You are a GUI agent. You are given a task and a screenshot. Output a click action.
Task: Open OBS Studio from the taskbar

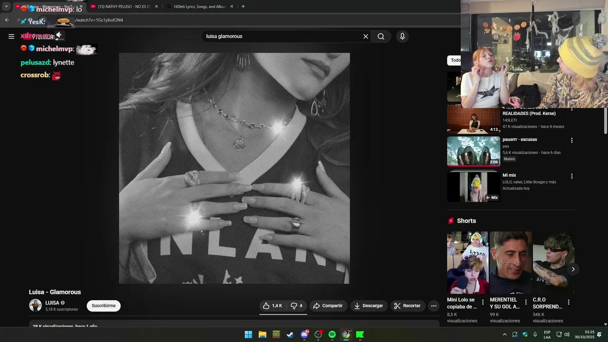[x=318, y=334]
